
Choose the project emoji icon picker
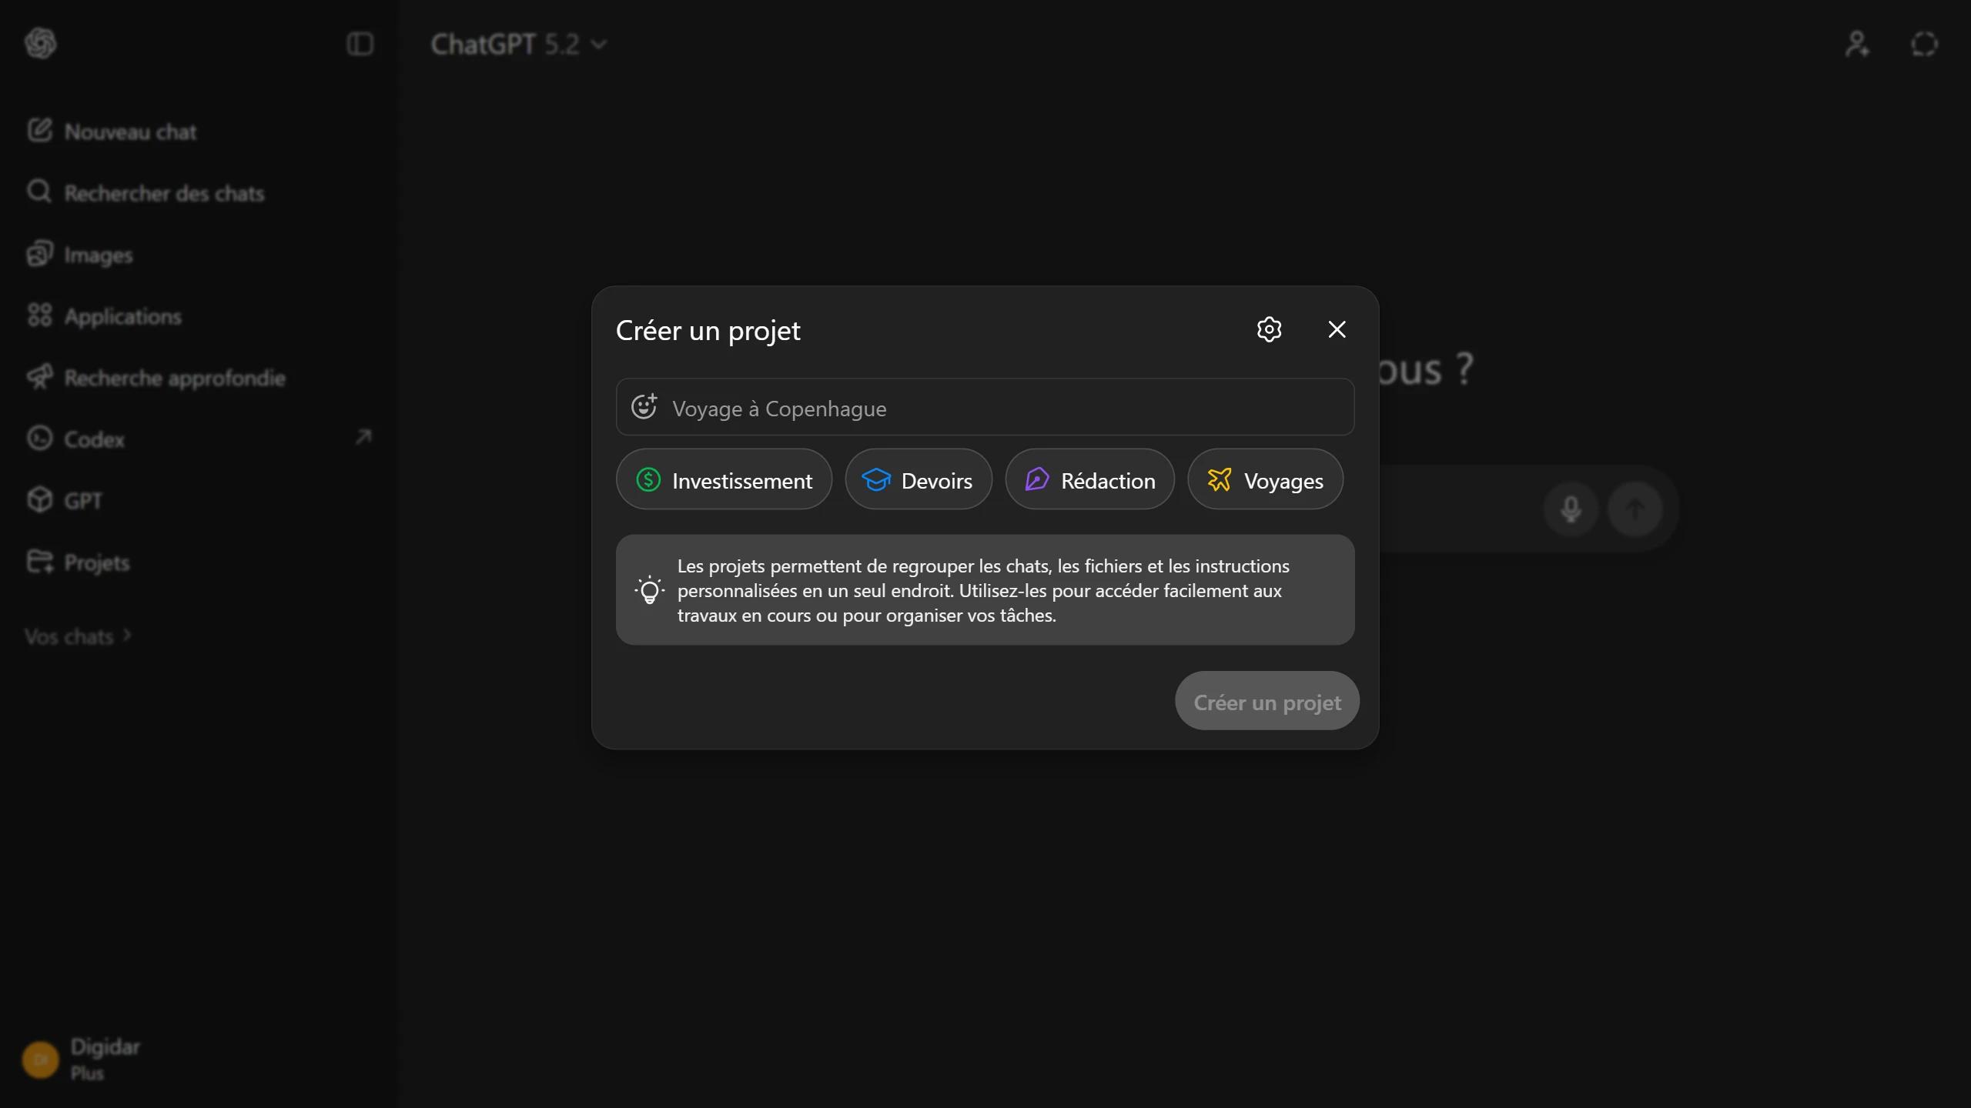[644, 407]
